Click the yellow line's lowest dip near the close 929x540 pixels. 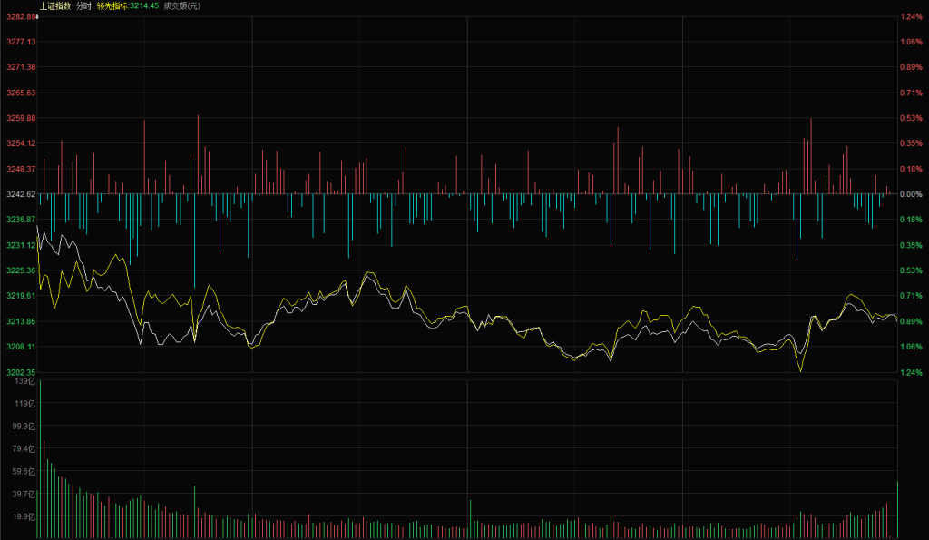tap(800, 370)
